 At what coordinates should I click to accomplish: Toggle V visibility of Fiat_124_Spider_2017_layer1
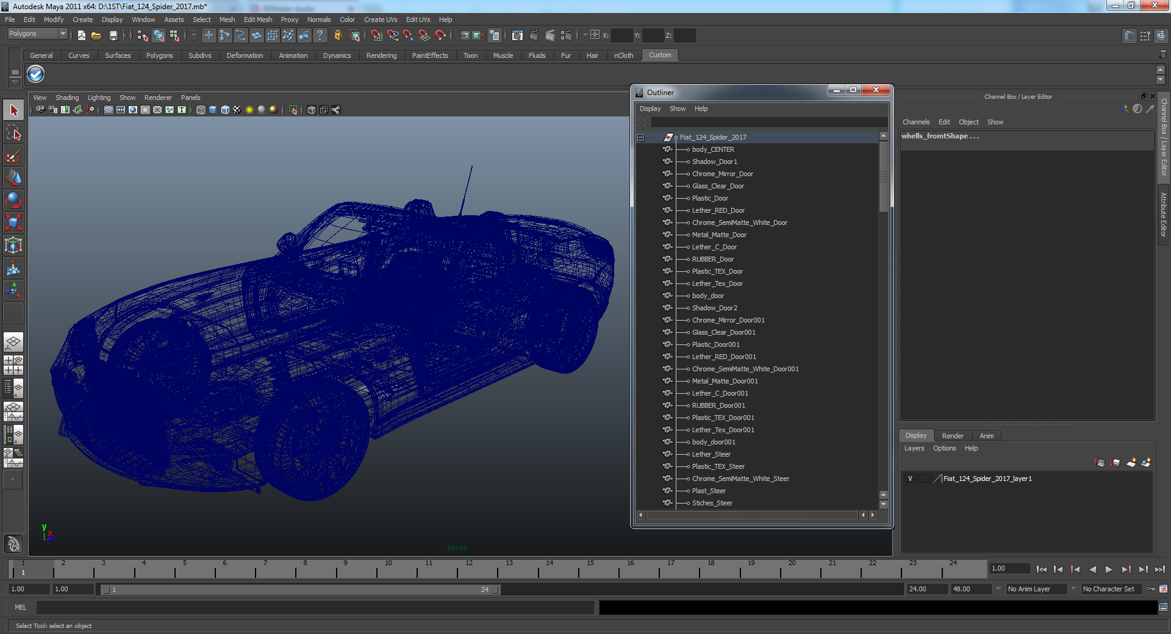pos(910,479)
